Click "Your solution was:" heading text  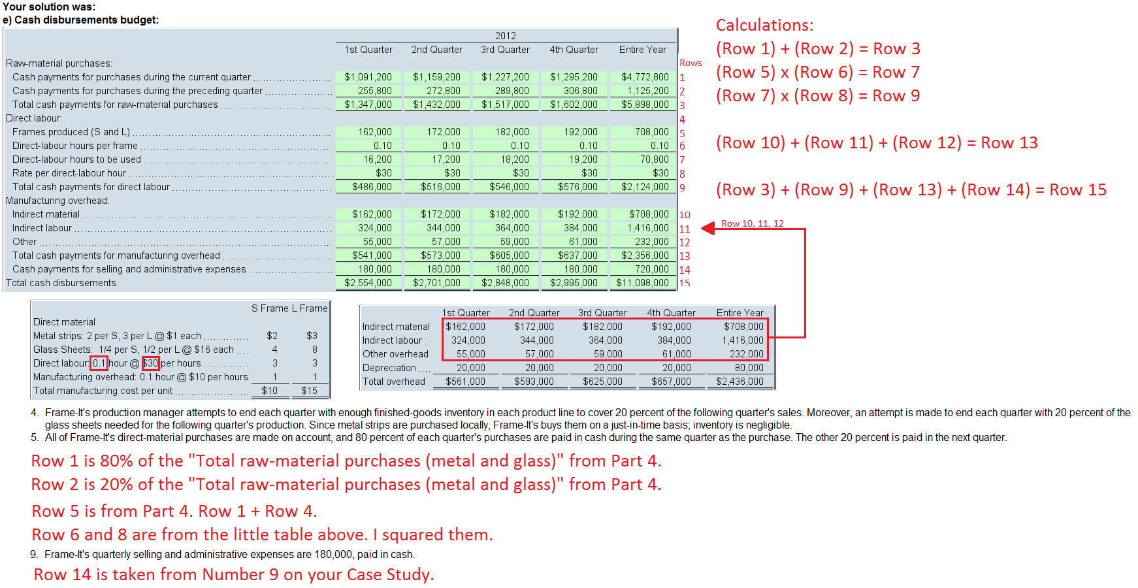(49, 7)
